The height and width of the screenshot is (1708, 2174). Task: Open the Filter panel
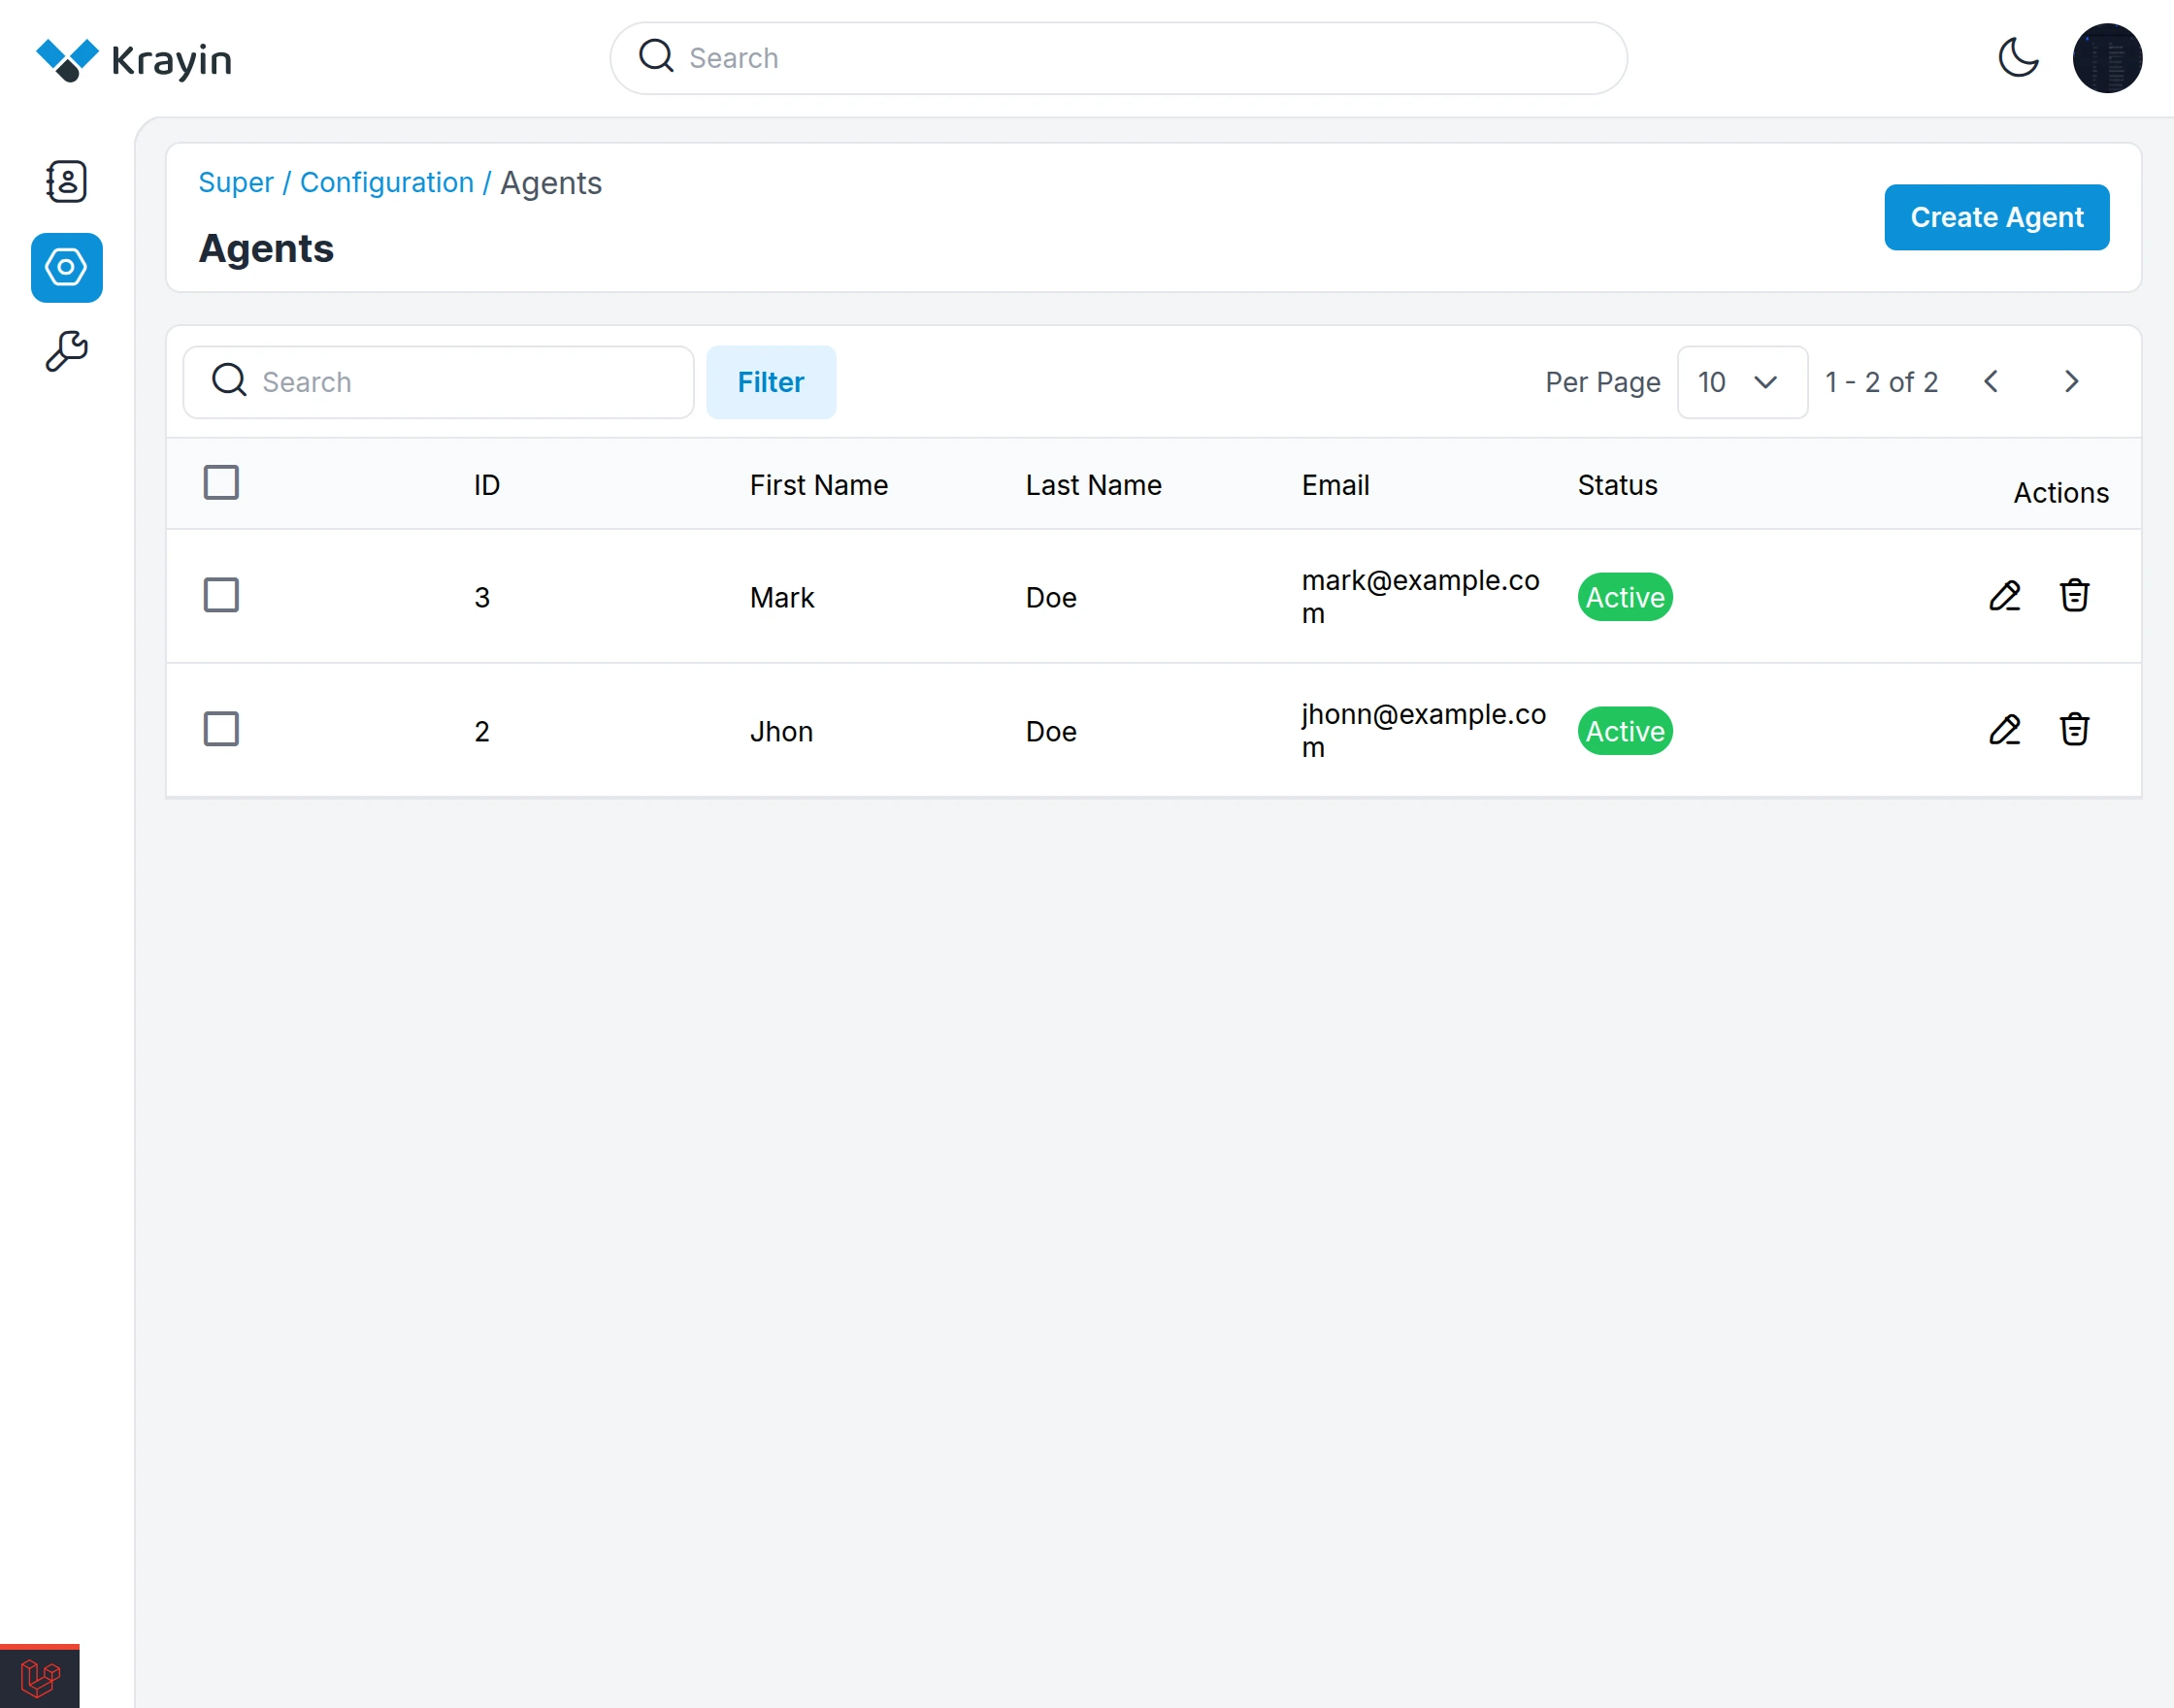point(770,382)
